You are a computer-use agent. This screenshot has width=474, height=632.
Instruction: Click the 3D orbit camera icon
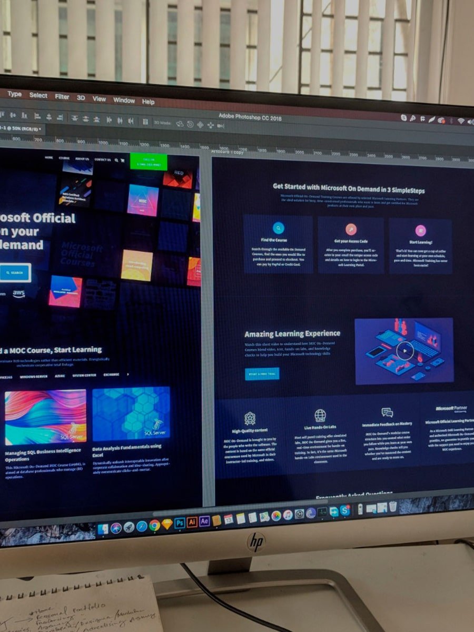tap(180, 124)
